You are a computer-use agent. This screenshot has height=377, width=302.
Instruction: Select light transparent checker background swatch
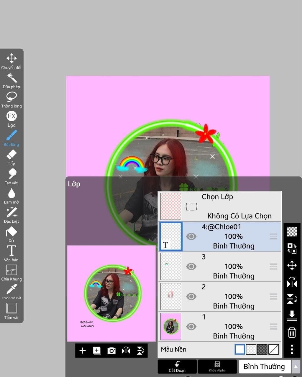251,350
